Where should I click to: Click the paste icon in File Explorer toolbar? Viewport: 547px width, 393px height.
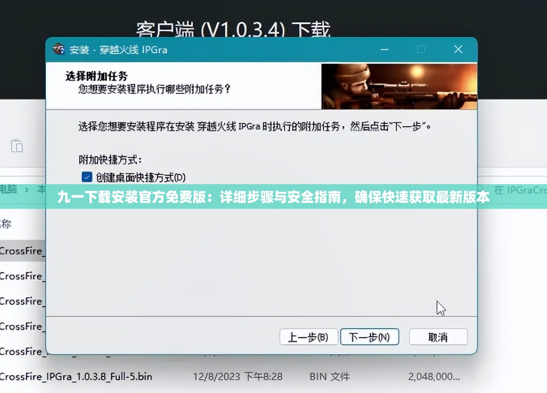(17, 146)
